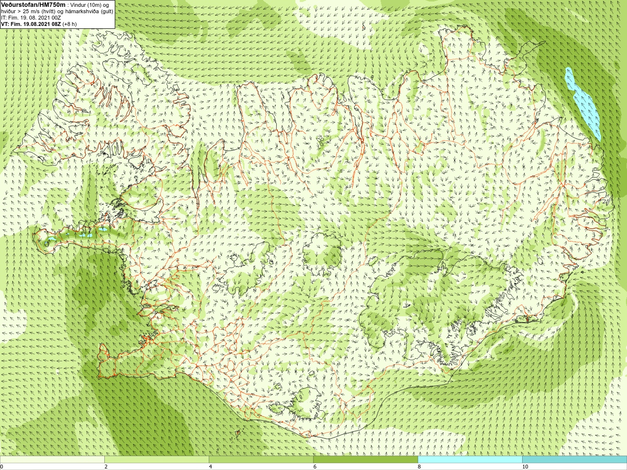Image resolution: width=627 pixels, height=470 pixels.
Task: Click the '0' label on the wind scale
Action: click(2, 467)
